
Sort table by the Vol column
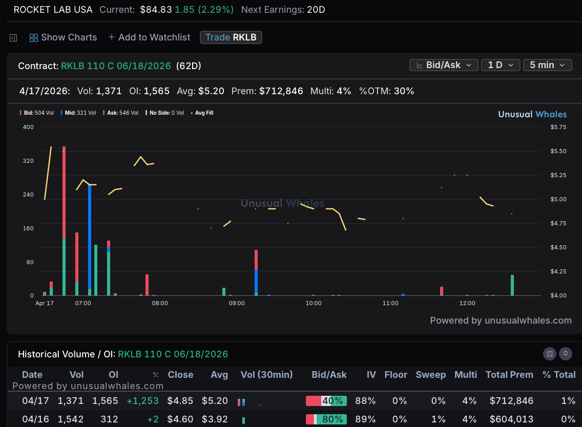pos(76,375)
